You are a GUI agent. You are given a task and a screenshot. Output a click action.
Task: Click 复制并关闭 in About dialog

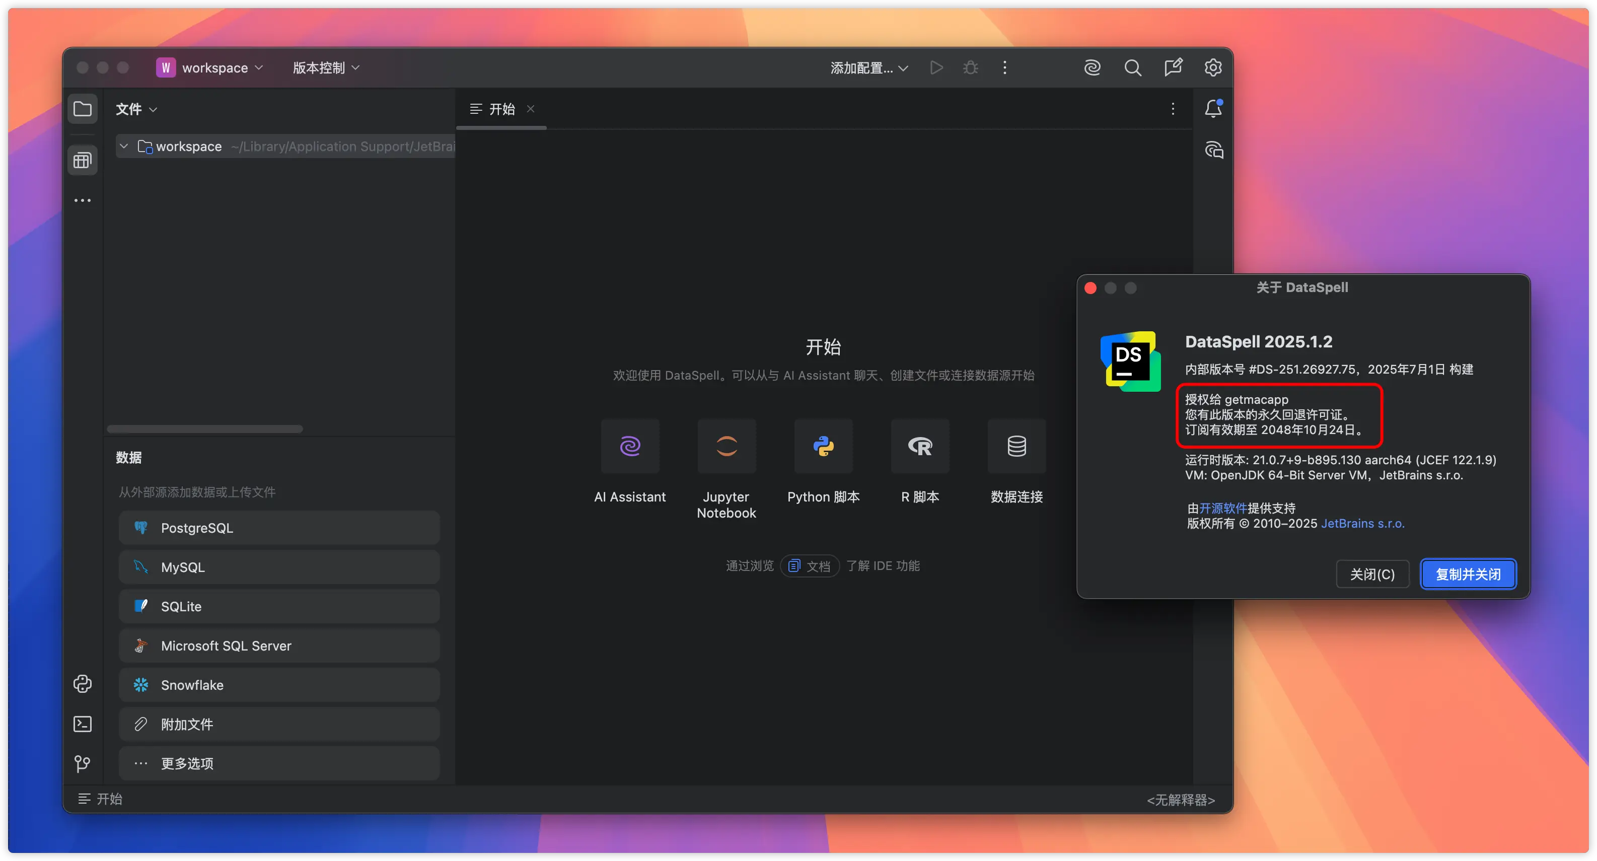[1469, 575]
